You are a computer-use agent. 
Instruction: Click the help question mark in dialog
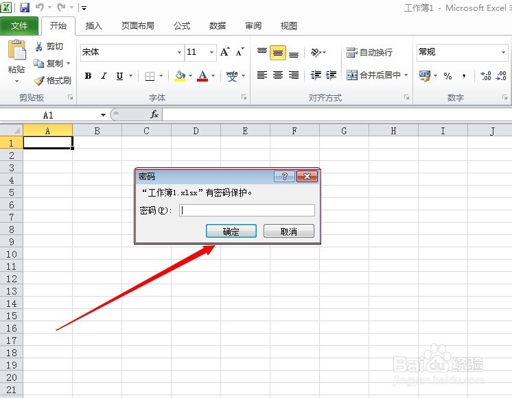click(284, 176)
